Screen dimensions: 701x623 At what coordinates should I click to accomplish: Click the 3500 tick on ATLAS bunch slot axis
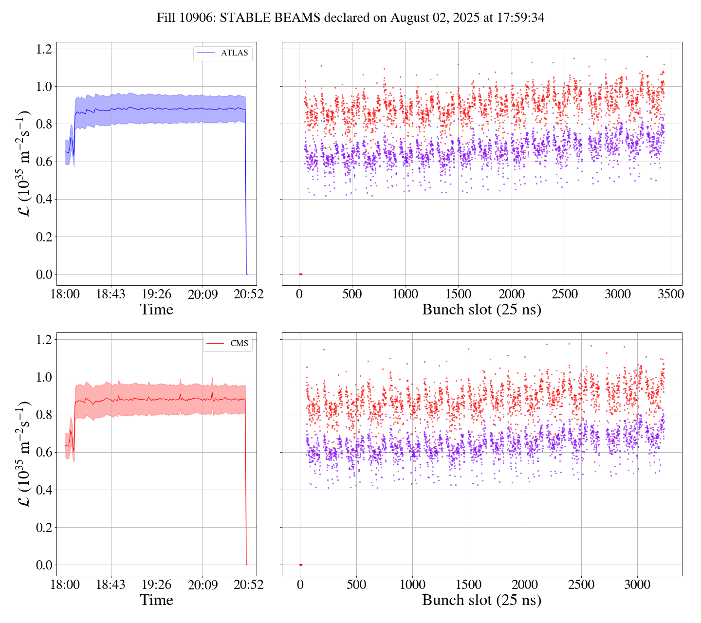point(670,294)
